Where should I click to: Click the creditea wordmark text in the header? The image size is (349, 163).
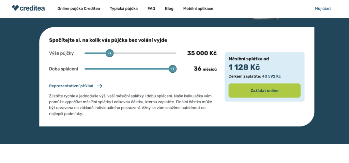point(32,8)
